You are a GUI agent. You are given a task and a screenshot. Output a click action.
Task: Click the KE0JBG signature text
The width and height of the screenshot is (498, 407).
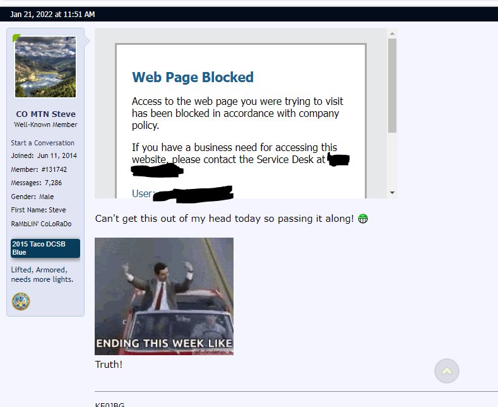tap(110, 404)
